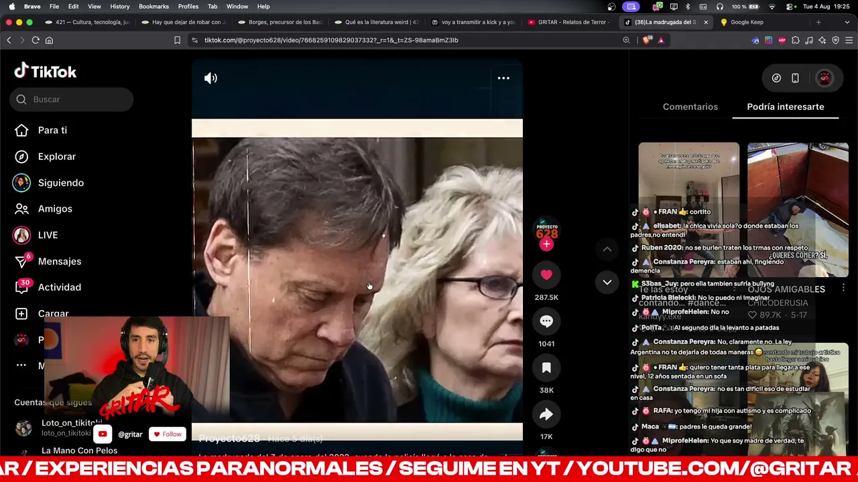
Task: Share the video with the arrow icon
Action: (x=546, y=414)
